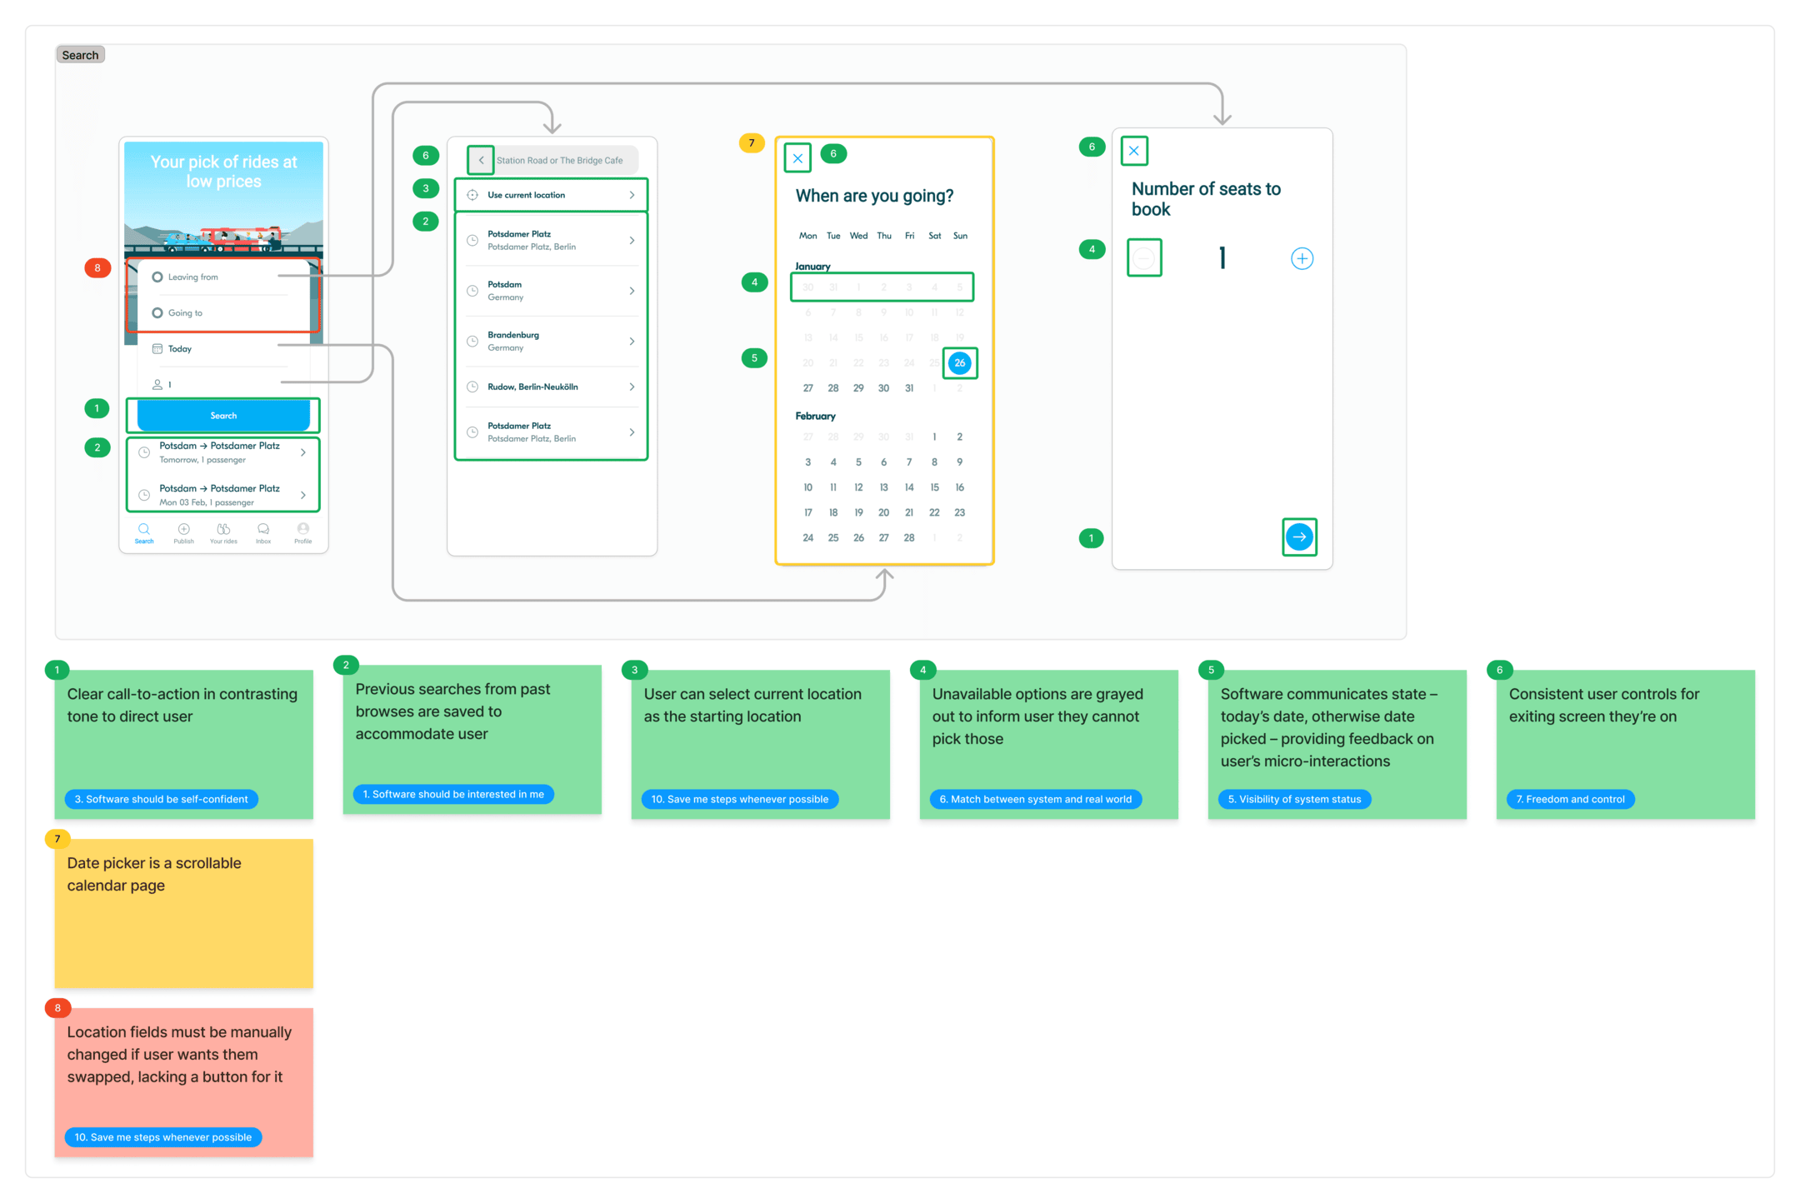Expand 'Use current location' chevron

(x=632, y=195)
